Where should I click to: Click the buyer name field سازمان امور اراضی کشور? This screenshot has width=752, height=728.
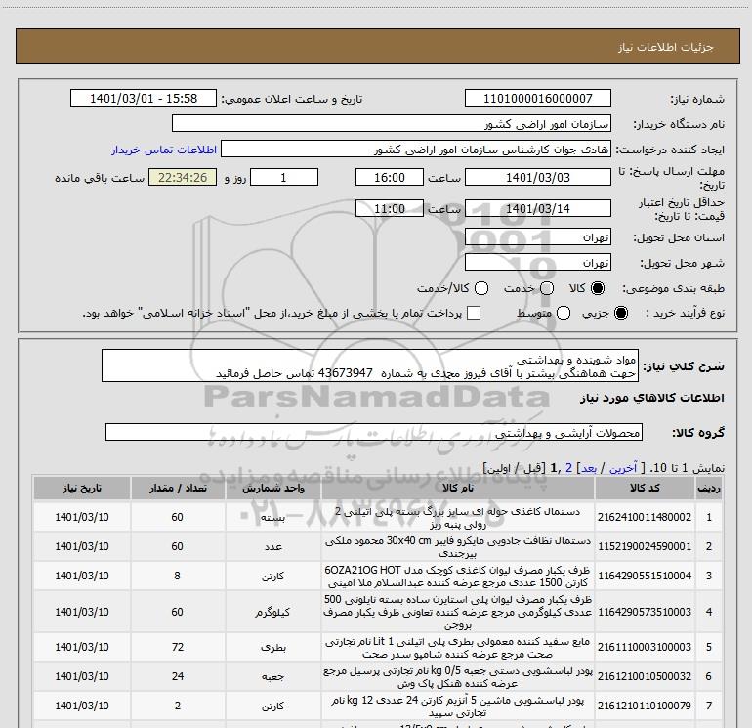pyautogui.click(x=392, y=123)
